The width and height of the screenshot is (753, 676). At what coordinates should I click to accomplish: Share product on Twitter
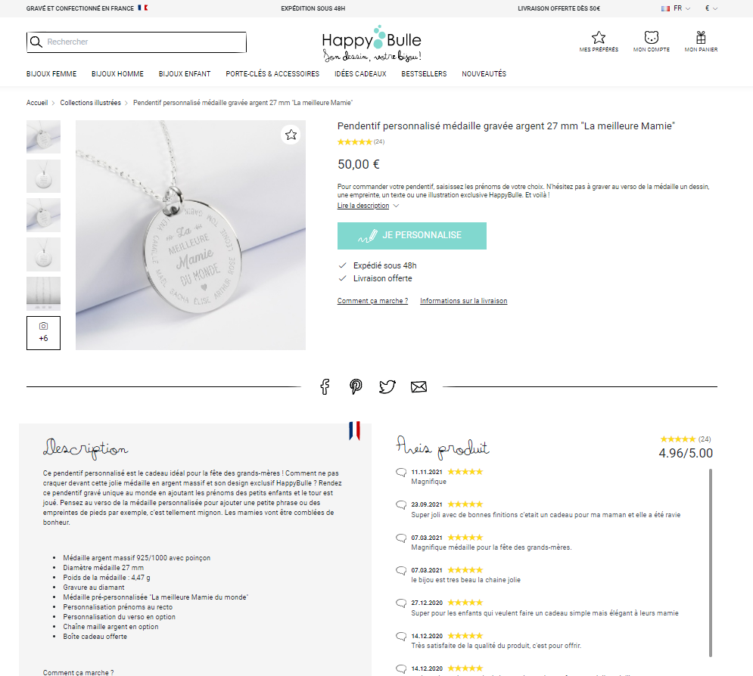[x=387, y=386]
